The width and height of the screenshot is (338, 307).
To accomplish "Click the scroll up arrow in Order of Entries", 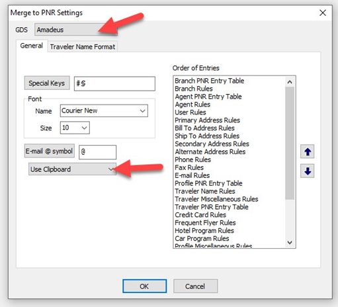I will [290, 82].
